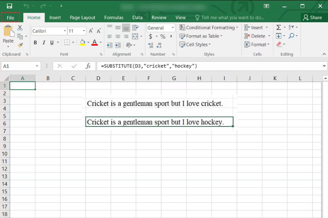The image size is (328, 218).
Task: Apply Percent Style
Action: (x=163, y=37)
